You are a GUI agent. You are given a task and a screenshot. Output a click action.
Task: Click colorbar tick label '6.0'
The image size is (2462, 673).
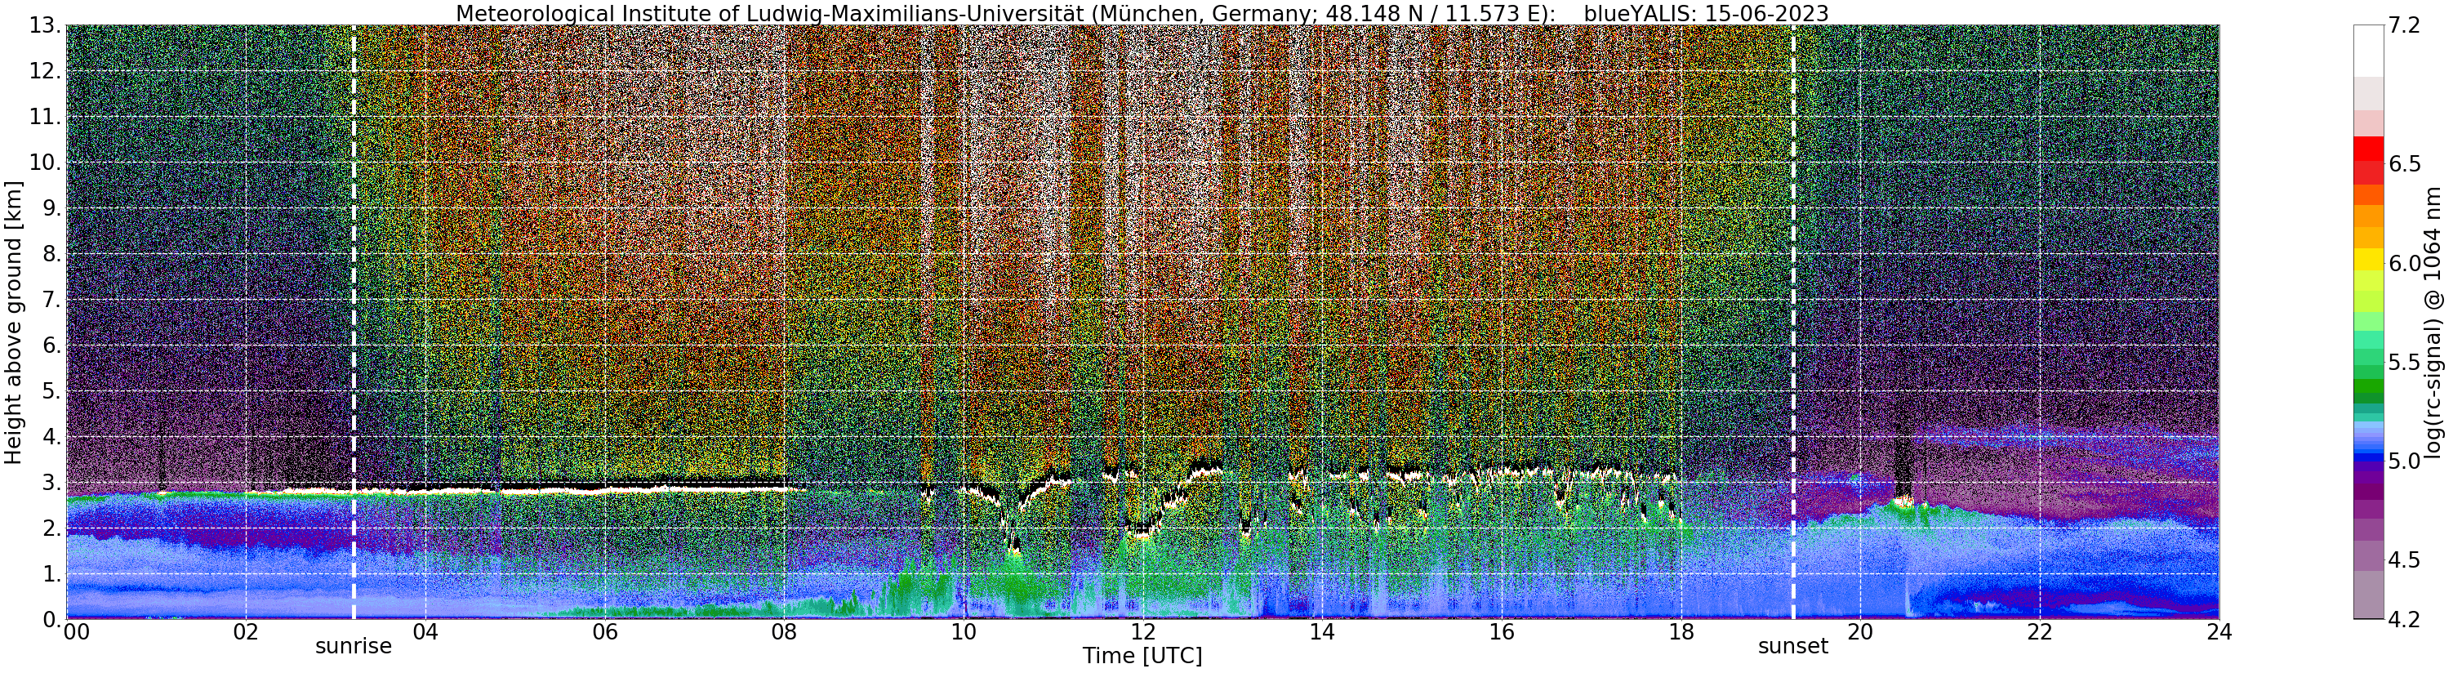tap(2404, 263)
